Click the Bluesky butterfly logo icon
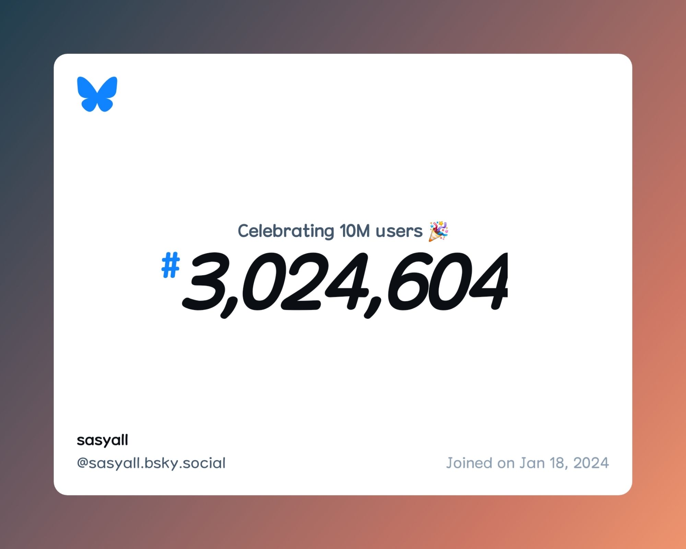 (97, 95)
